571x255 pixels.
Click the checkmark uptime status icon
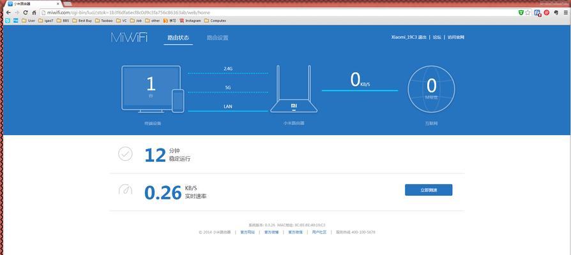coord(125,154)
